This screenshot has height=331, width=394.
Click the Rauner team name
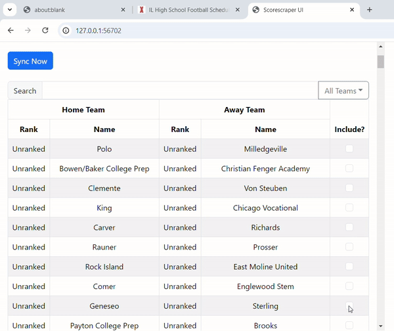tap(104, 247)
